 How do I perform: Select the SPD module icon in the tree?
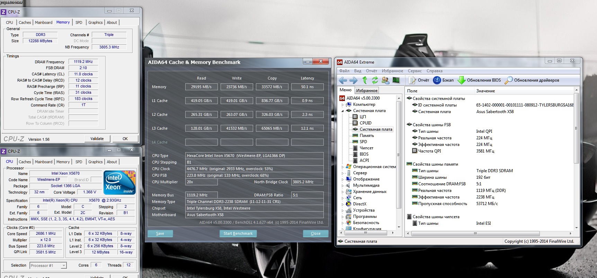pyautogui.click(x=355, y=142)
